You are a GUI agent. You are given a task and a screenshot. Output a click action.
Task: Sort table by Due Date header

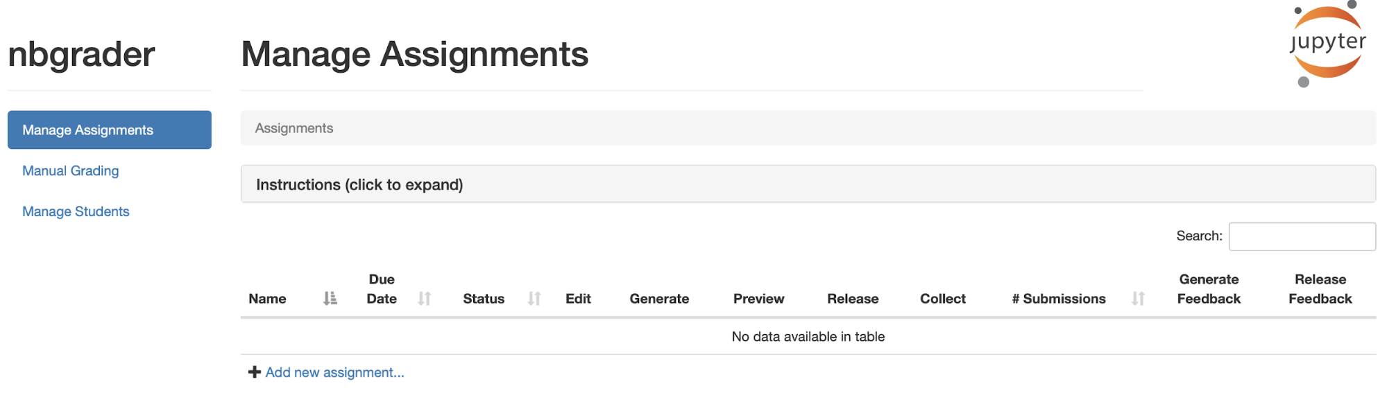(382, 289)
